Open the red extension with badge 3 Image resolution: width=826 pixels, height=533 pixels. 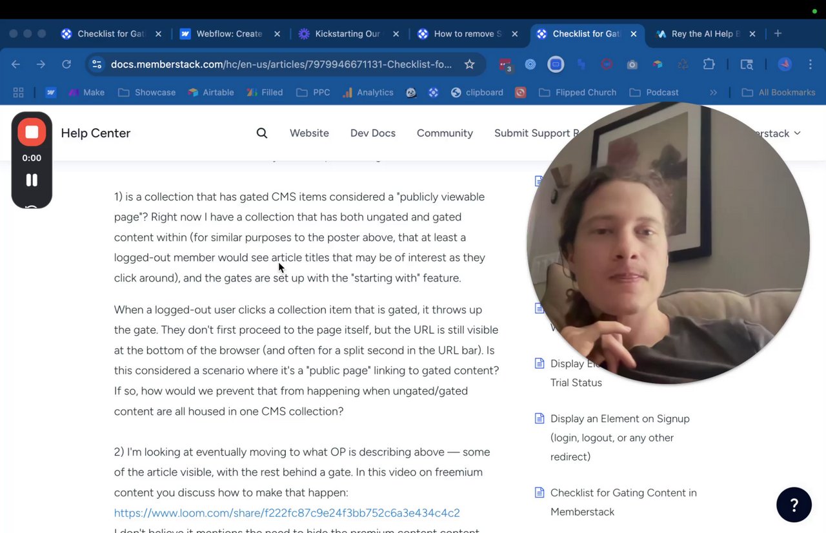505,64
